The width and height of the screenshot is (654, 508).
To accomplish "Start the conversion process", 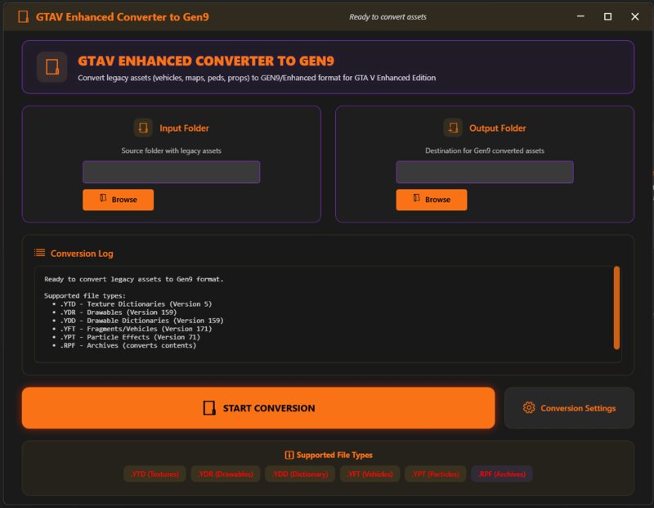I will point(258,408).
